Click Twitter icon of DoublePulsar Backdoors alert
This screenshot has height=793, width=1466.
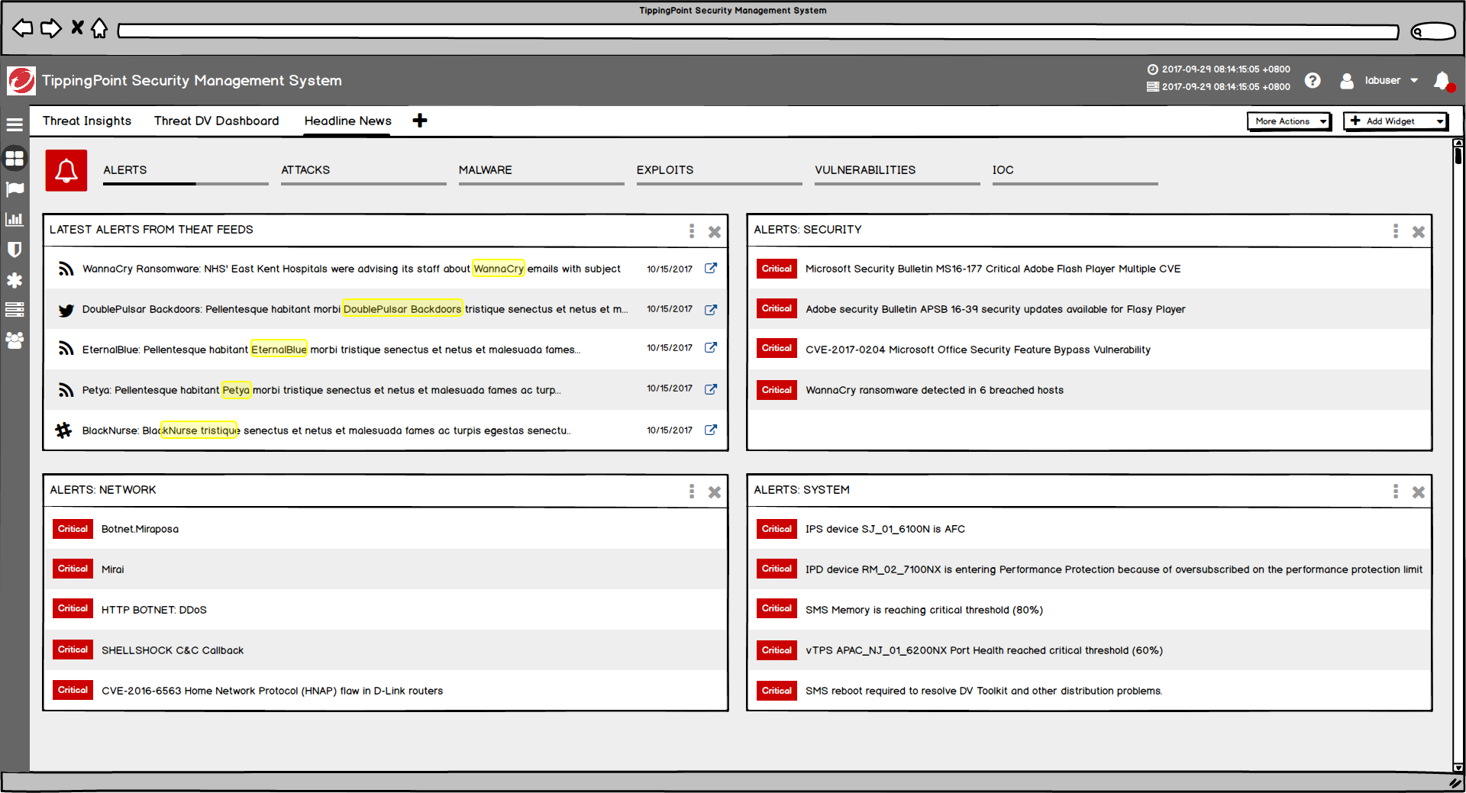tap(66, 310)
